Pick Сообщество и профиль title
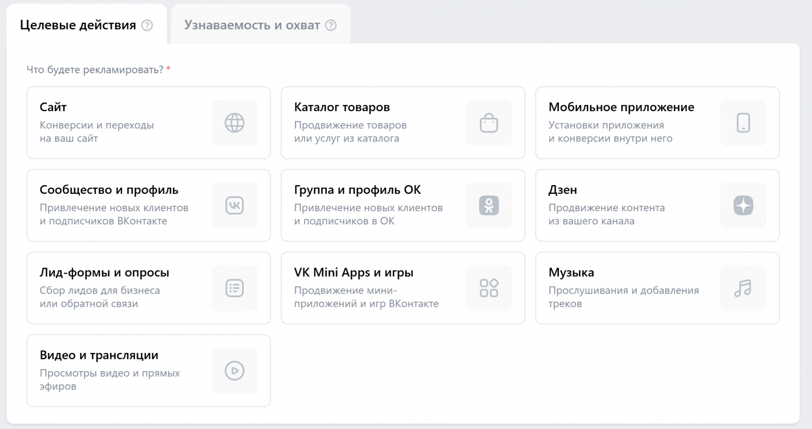 click(x=109, y=190)
